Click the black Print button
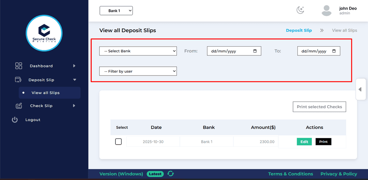 click(323, 142)
